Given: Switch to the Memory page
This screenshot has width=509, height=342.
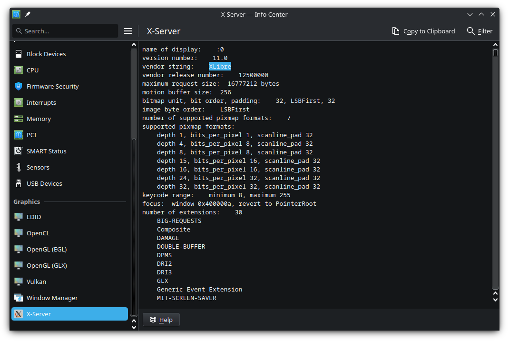Looking at the screenshot, I should pyautogui.click(x=69, y=119).
